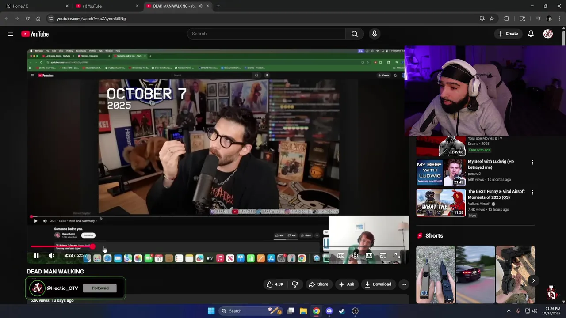
Task: Toggle closed captions on the player
Action: 341,255
